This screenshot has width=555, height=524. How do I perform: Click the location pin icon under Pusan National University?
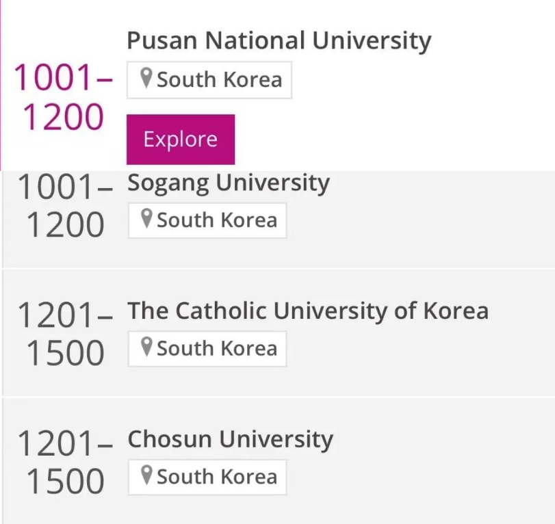coord(146,78)
